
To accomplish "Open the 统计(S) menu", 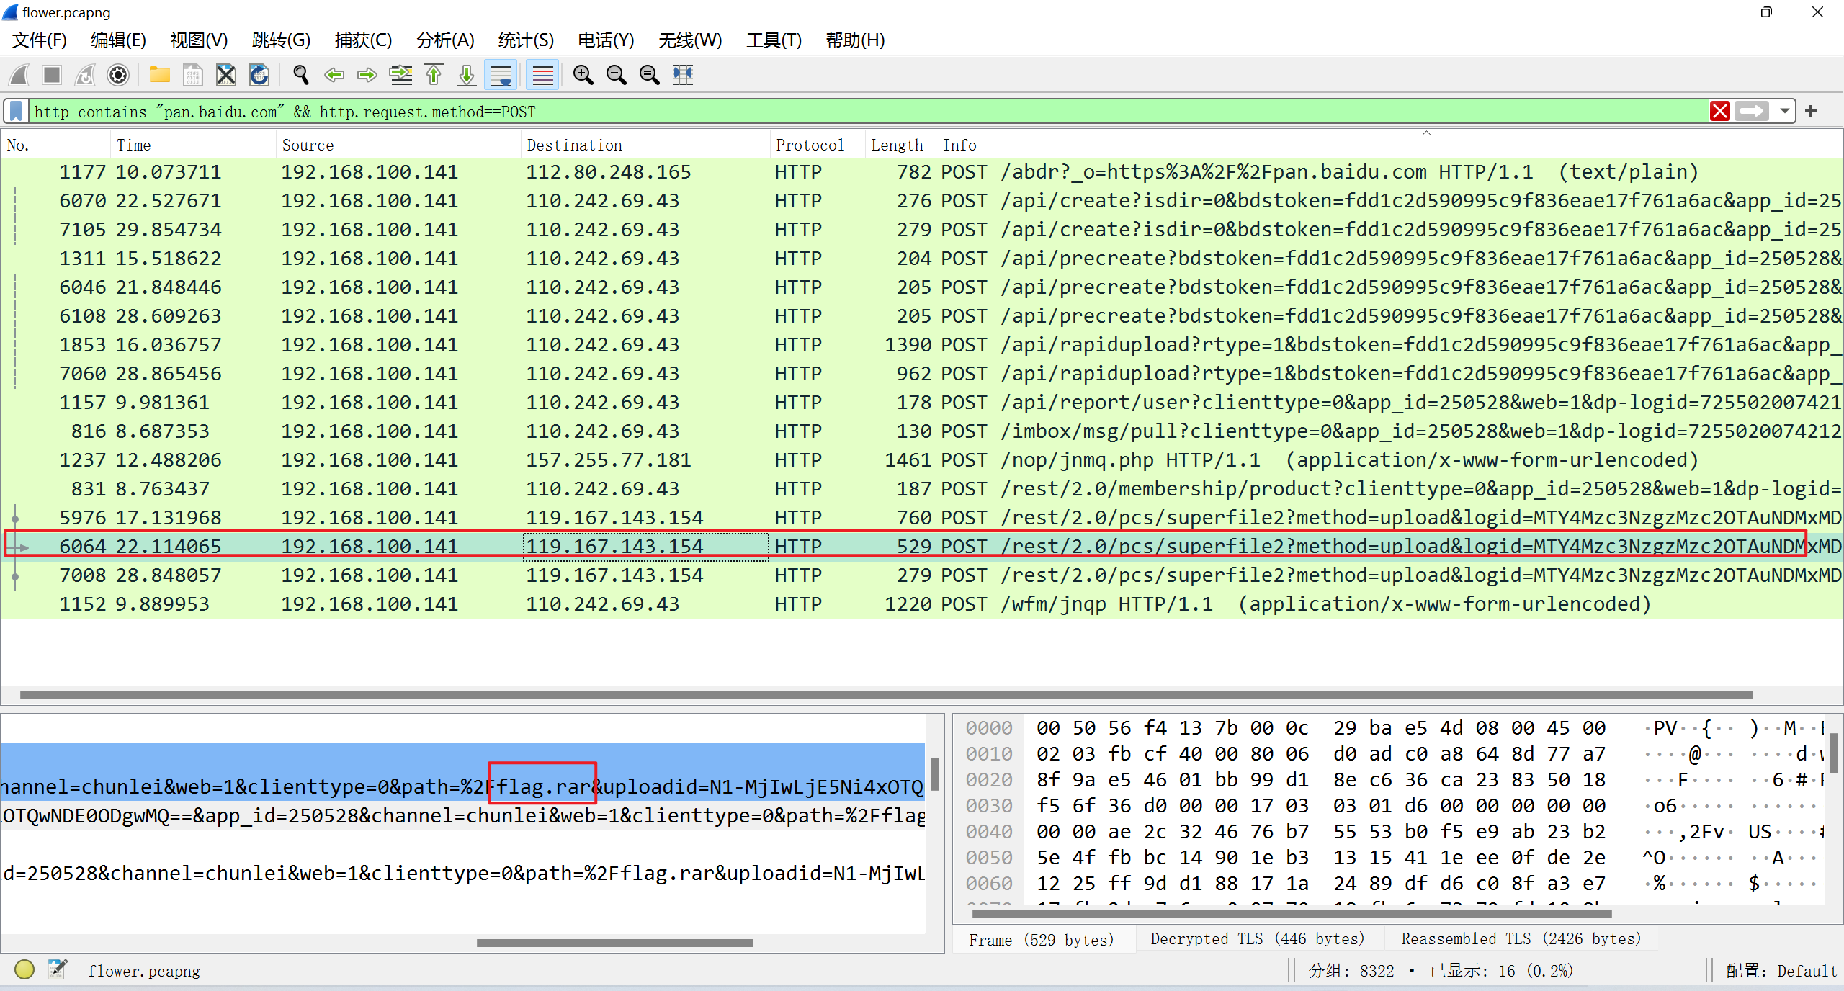I will (x=525, y=40).
